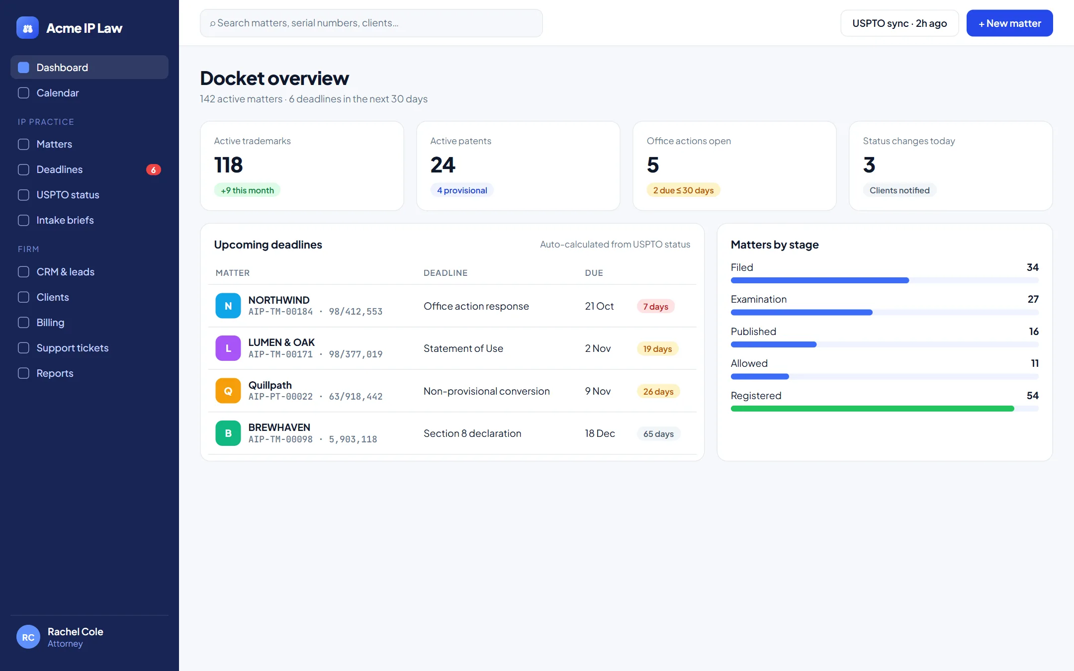Click the Filed stage progress bar
This screenshot has height=671, width=1074.
pyautogui.click(x=885, y=280)
